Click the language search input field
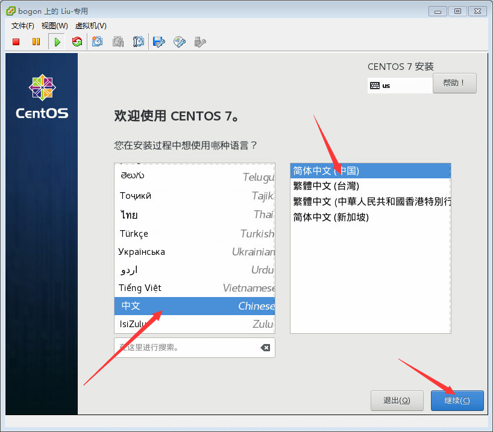The image size is (493, 432). pyautogui.click(x=194, y=348)
